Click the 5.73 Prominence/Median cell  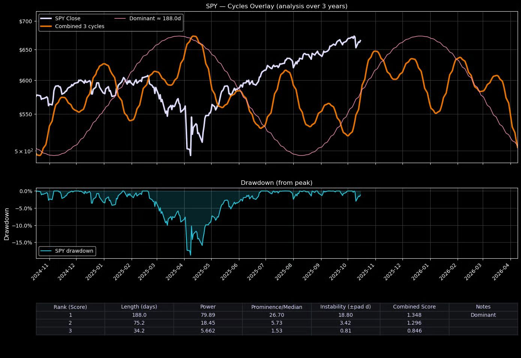click(277, 323)
